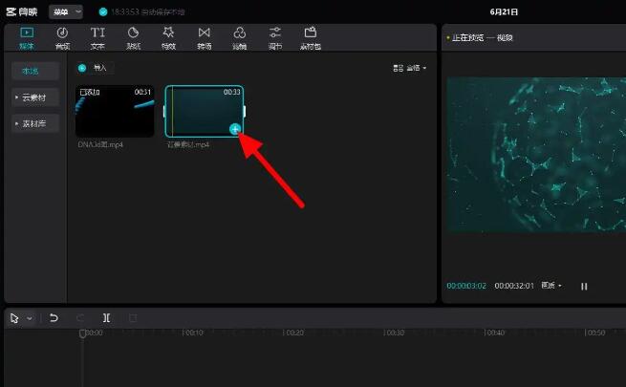Undo the last action in timeline toolbar
The height and width of the screenshot is (387, 626).
tap(54, 317)
